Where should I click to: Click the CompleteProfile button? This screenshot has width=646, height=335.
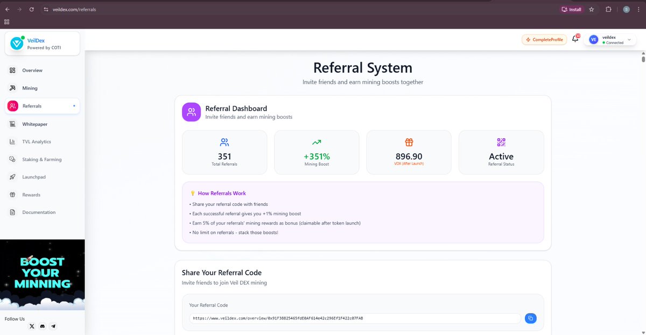(x=544, y=40)
